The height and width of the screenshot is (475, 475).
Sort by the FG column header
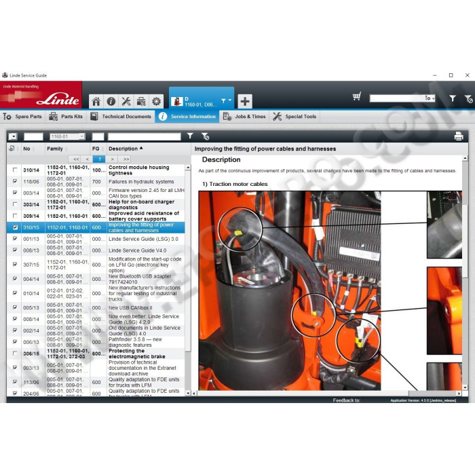click(x=98, y=149)
